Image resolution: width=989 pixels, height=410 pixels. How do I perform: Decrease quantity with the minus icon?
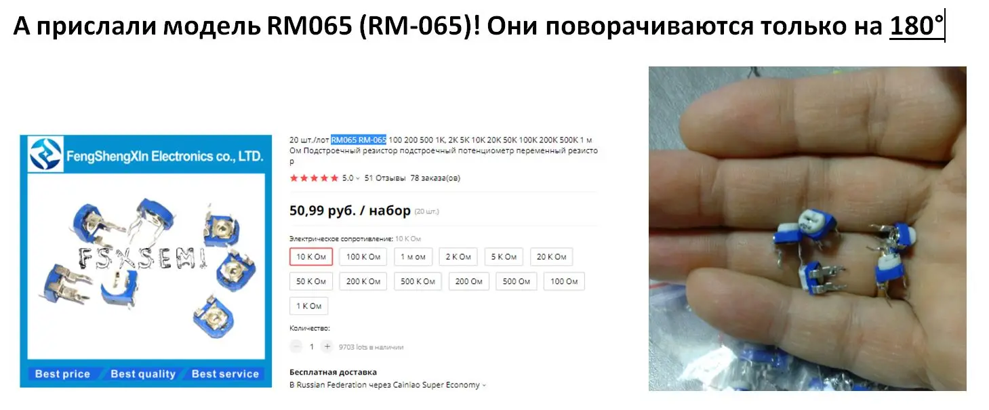(296, 346)
